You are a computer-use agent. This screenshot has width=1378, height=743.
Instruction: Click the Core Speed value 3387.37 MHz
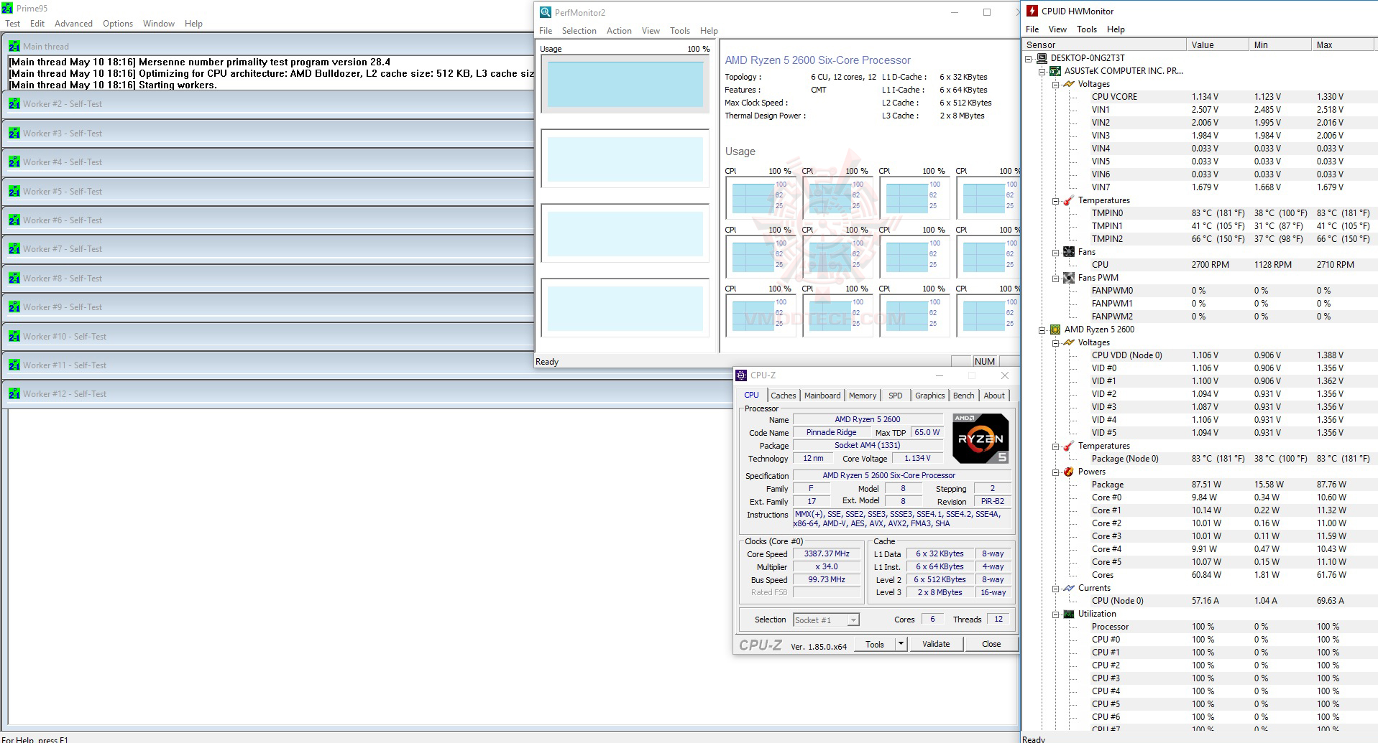click(827, 554)
